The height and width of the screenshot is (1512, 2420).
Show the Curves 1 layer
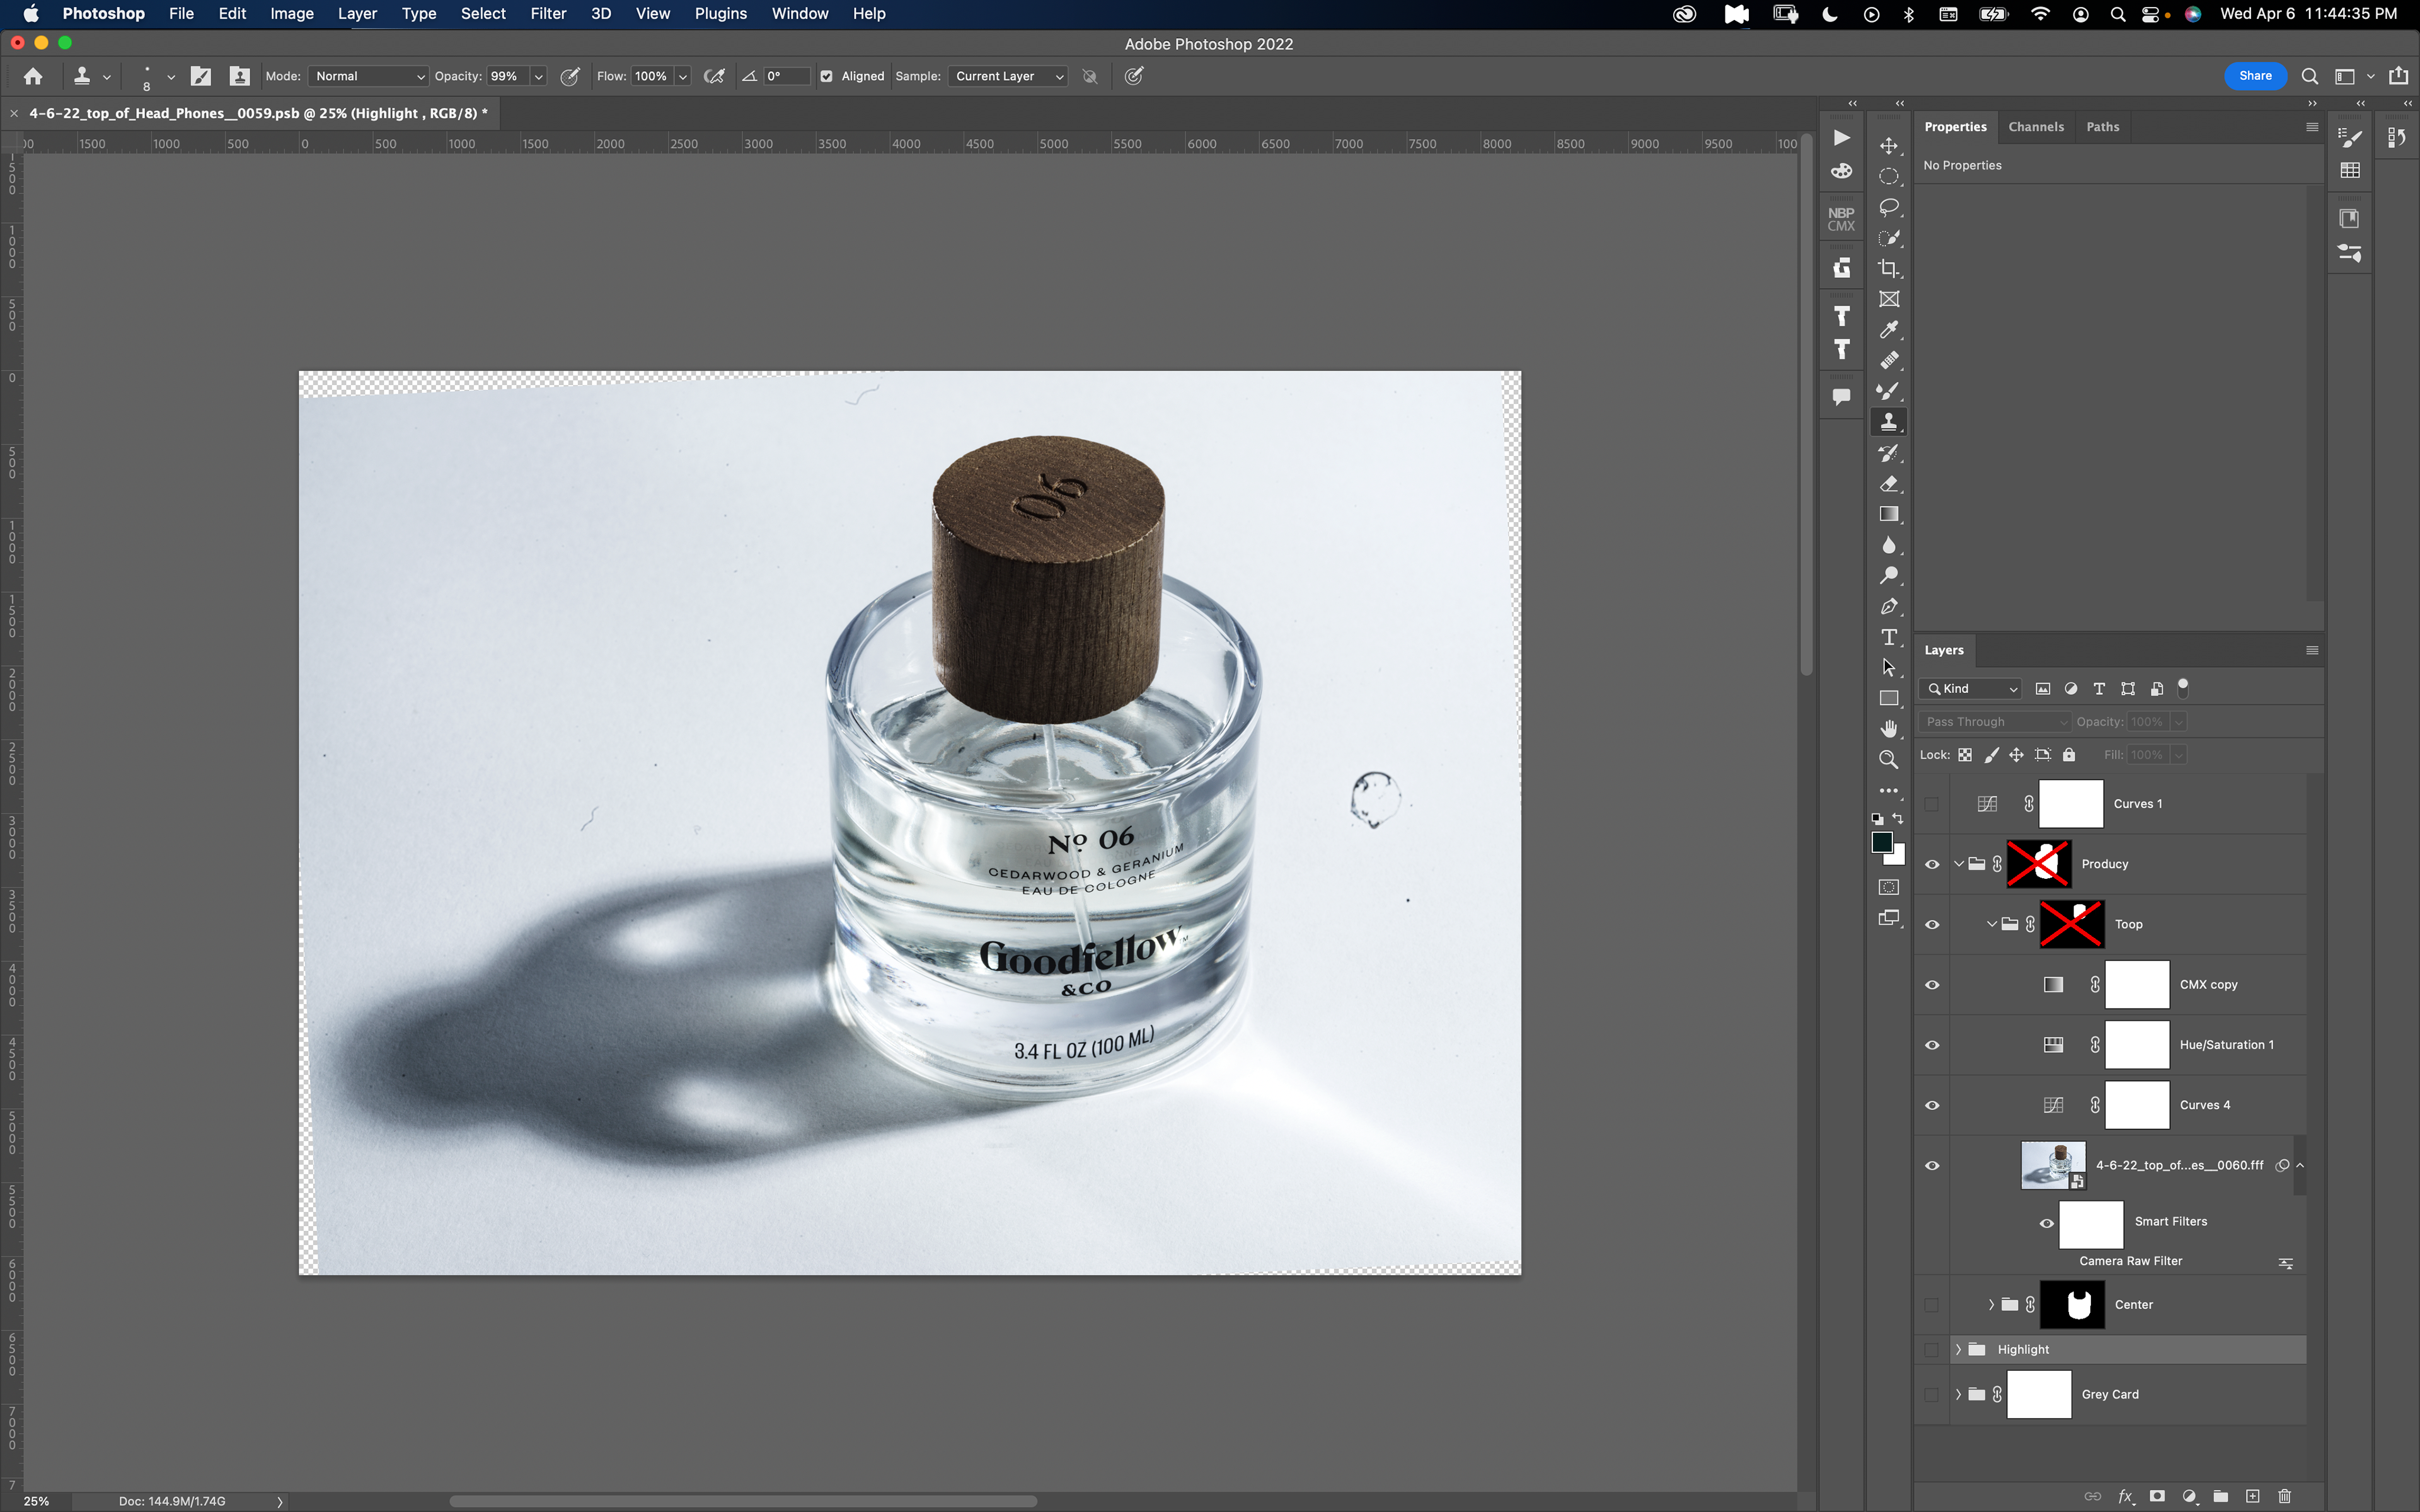pyautogui.click(x=1932, y=804)
